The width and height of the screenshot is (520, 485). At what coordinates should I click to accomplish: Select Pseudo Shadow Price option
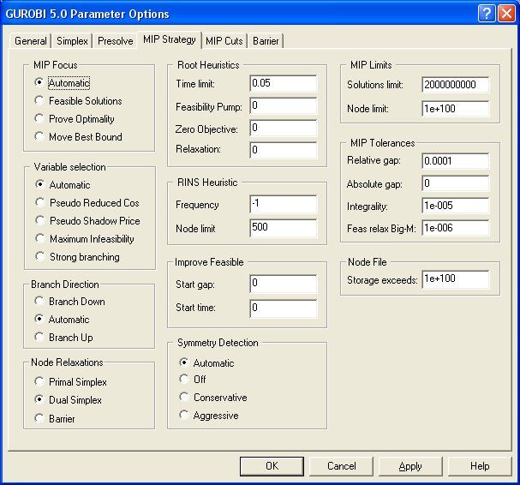pyautogui.click(x=87, y=220)
